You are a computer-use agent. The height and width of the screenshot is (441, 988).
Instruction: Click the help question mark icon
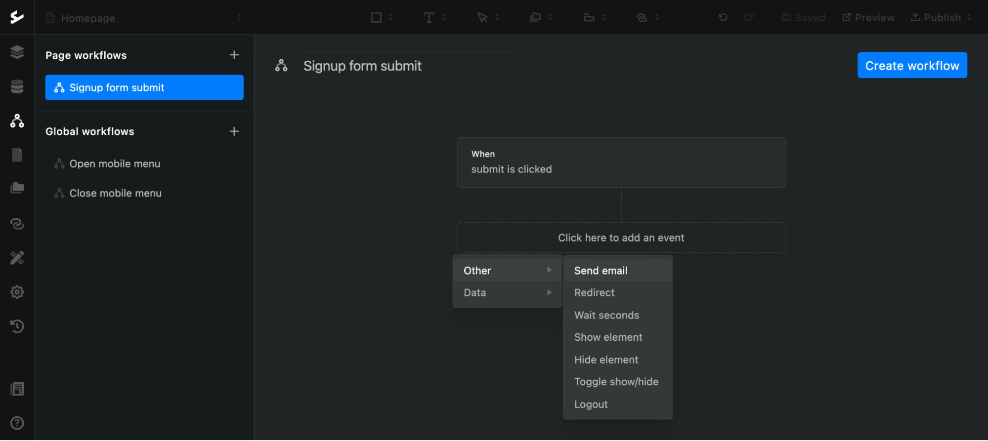click(x=17, y=423)
